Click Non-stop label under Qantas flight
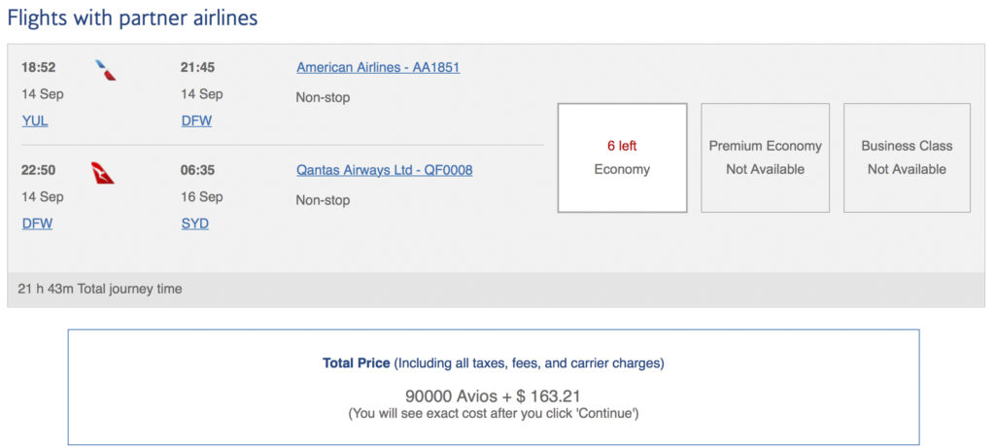995x447 pixels. tap(323, 200)
